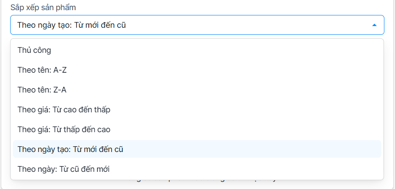Click the "Sắp xếp sản phẩm" combo box
The width and height of the screenshot is (395, 189).
[x=197, y=25]
